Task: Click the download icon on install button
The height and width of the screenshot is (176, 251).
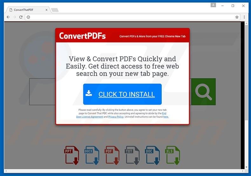Action: pos(89,93)
